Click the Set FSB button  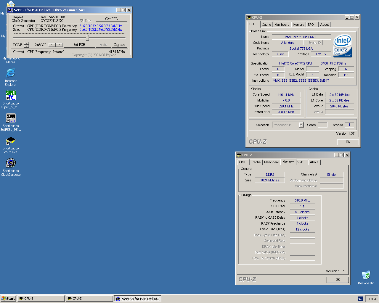(x=79, y=45)
